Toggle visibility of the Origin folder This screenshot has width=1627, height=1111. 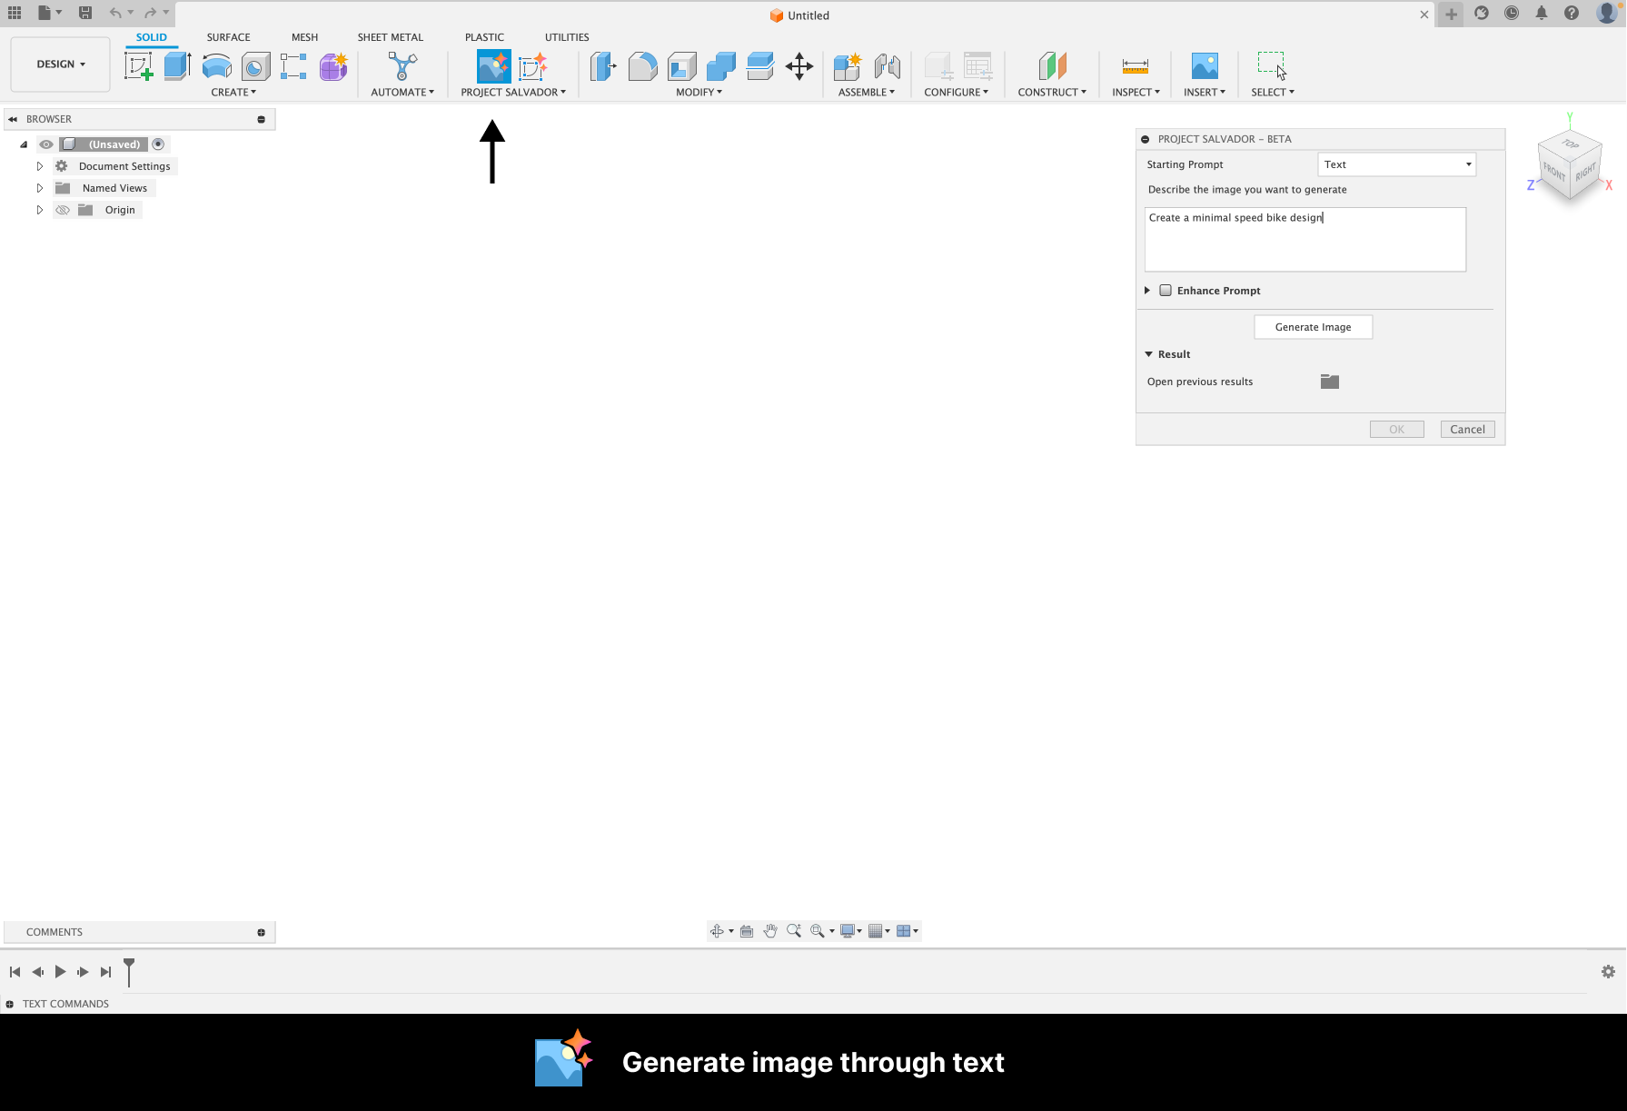[63, 210]
